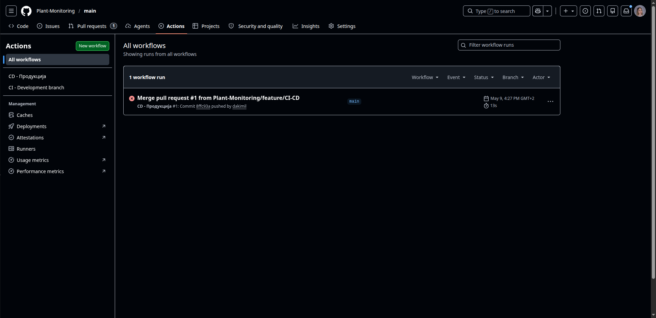Expand the Status filter dropdown

pos(484,77)
